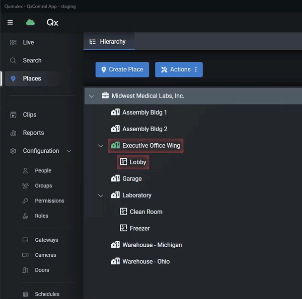Click the Search magnifier icon
The image size is (302, 299).
pos(13,60)
